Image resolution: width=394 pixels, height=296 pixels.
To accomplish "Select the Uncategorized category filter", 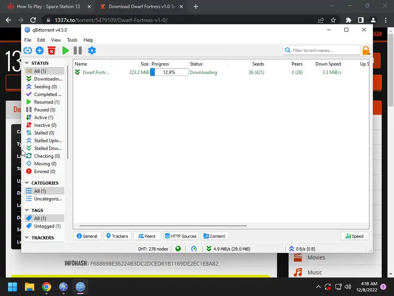I will [x=45, y=199].
